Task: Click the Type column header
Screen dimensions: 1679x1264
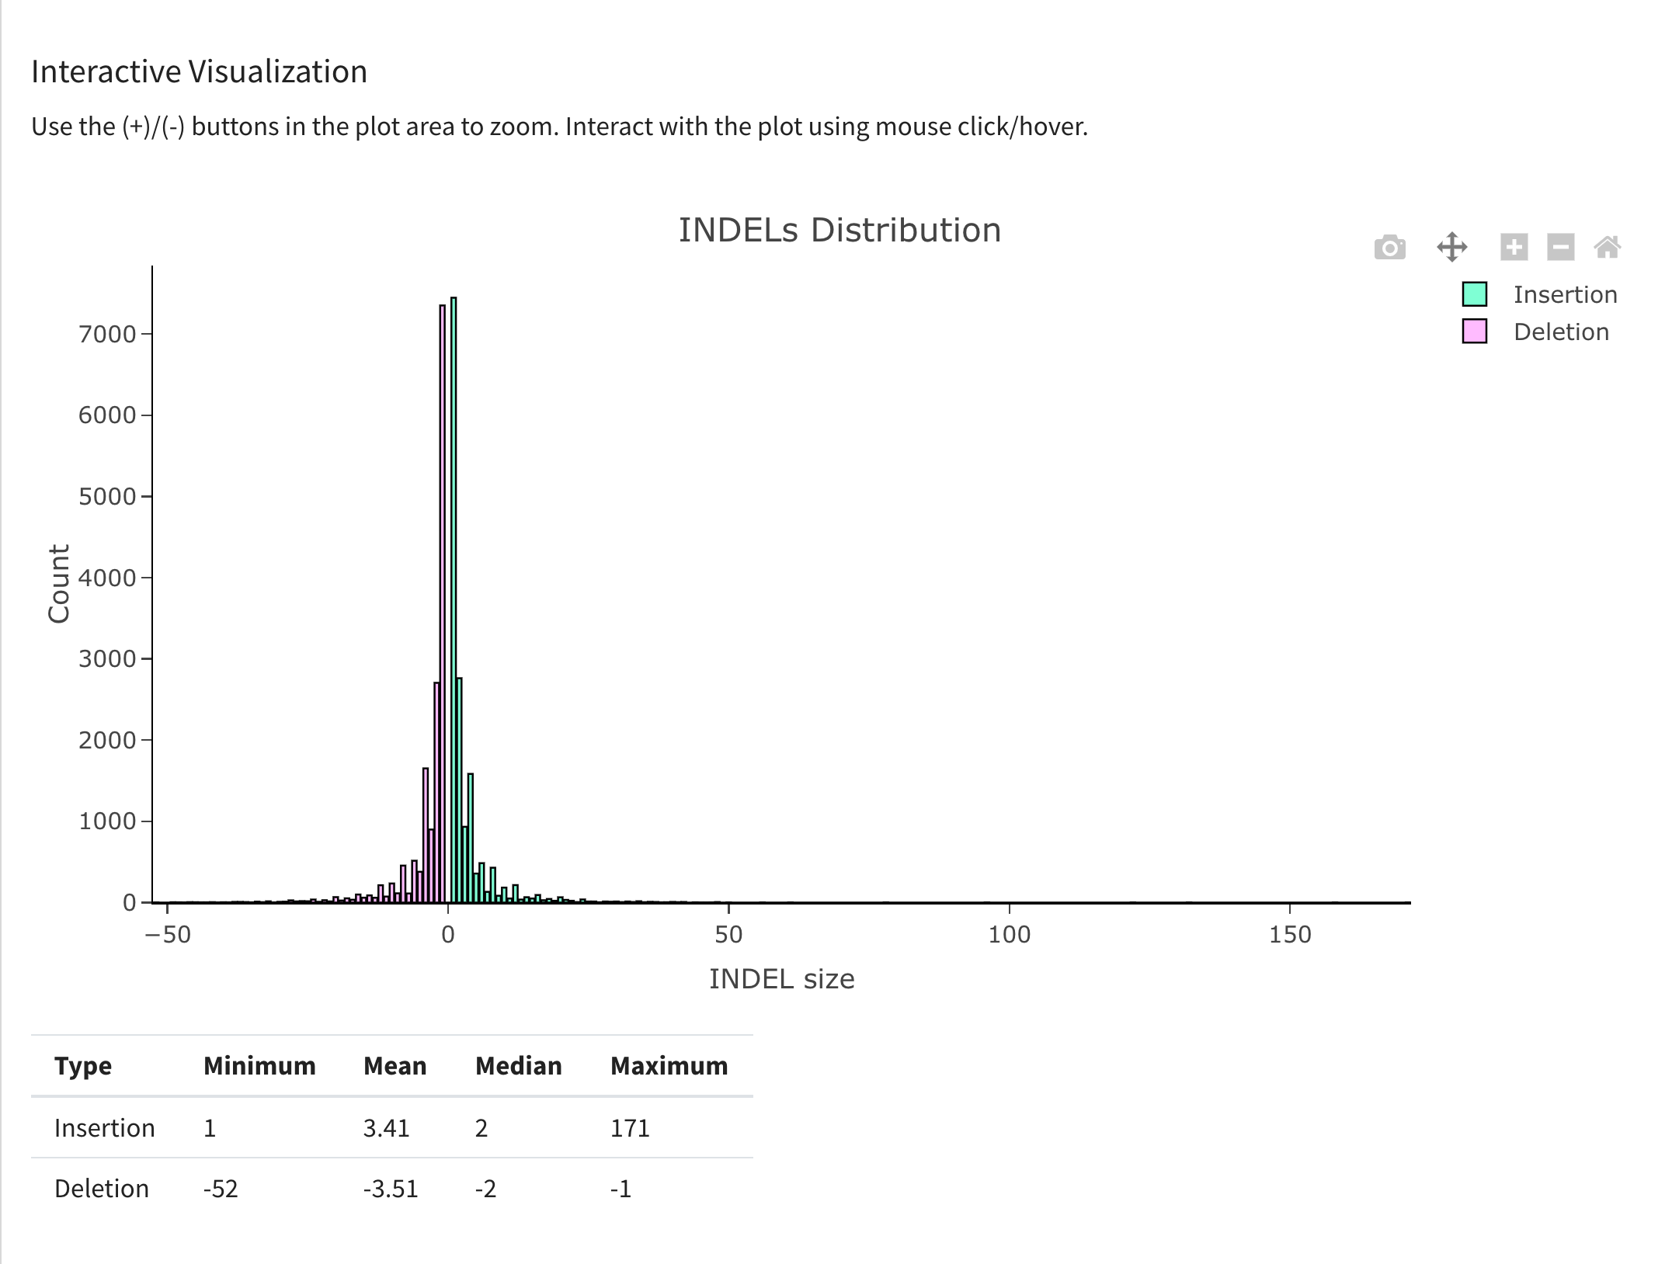Action: [x=83, y=1066]
